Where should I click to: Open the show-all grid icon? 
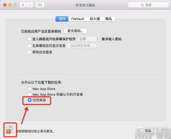click(x=40, y=5)
